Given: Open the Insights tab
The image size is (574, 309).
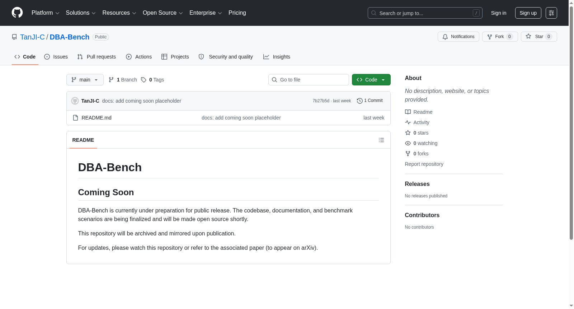Looking at the screenshot, I should [x=277, y=57].
